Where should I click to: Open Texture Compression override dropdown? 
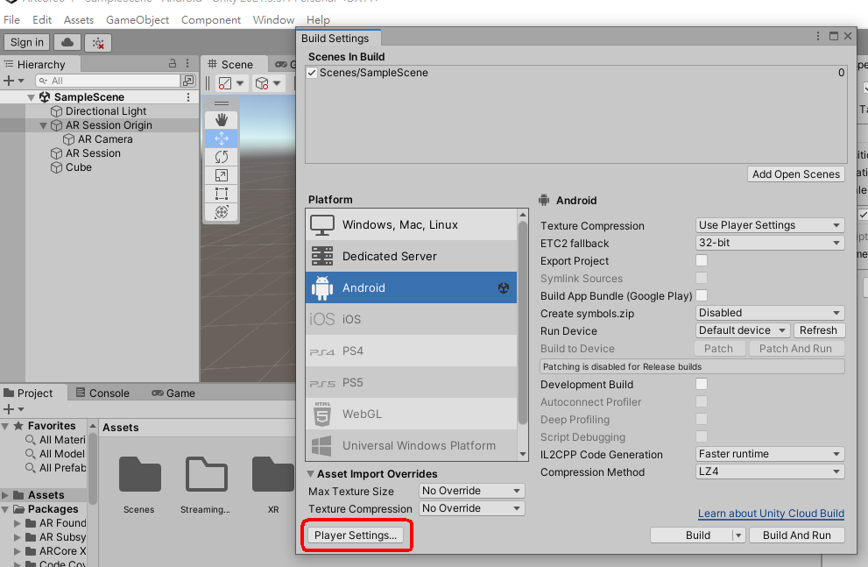(x=471, y=508)
